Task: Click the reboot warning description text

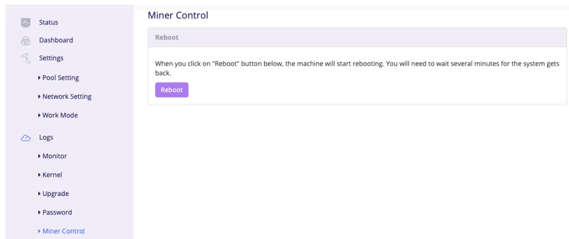Action: (357, 68)
